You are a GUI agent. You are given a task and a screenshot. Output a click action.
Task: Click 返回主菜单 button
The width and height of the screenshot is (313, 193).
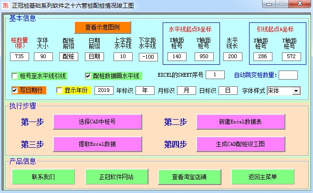coord(263,177)
